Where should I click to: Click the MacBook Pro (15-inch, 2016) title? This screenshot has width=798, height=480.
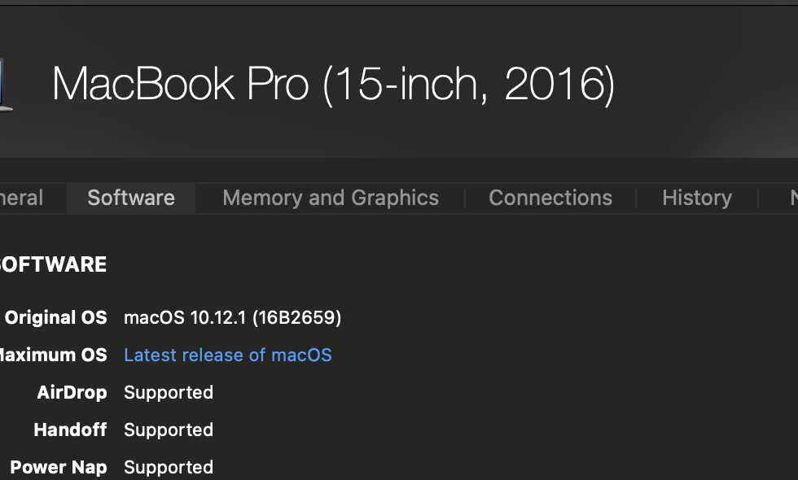(x=333, y=84)
